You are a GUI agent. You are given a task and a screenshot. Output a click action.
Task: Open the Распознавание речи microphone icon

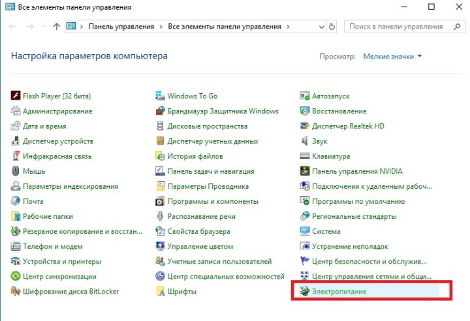point(161,216)
